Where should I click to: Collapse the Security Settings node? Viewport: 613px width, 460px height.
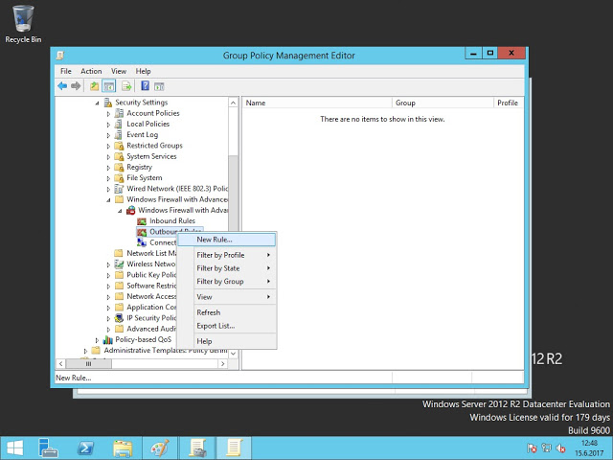coord(97,103)
